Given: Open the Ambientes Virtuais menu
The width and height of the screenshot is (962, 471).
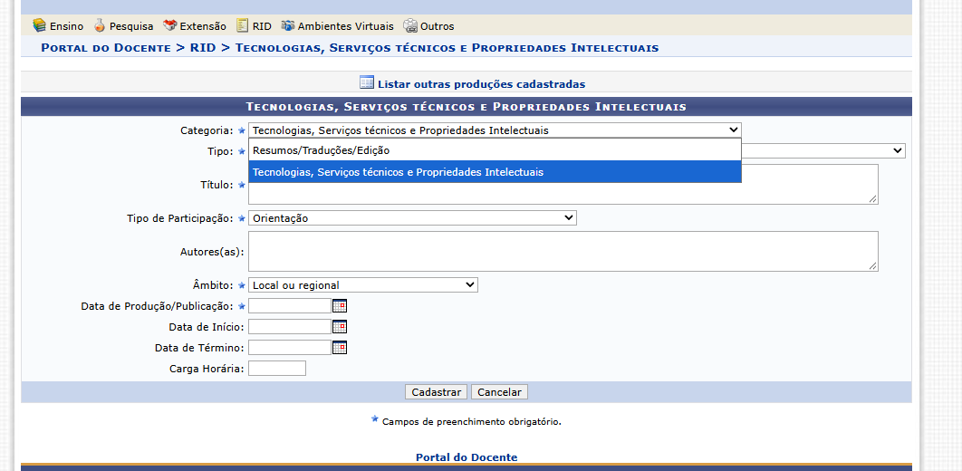Looking at the screenshot, I should [338, 26].
